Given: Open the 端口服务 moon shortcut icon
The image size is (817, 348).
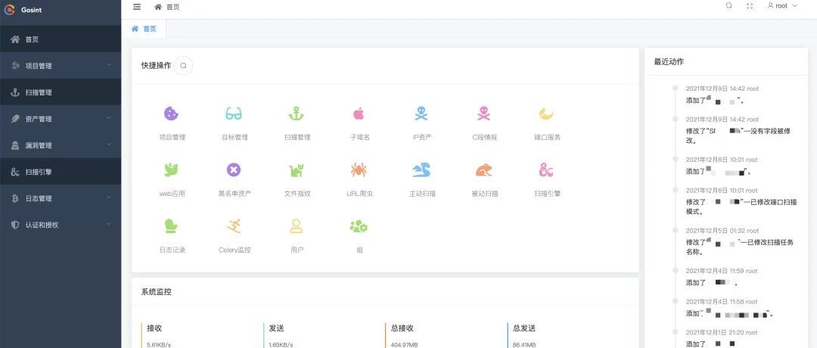Looking at the screenshot, I should tap(547, 113).
